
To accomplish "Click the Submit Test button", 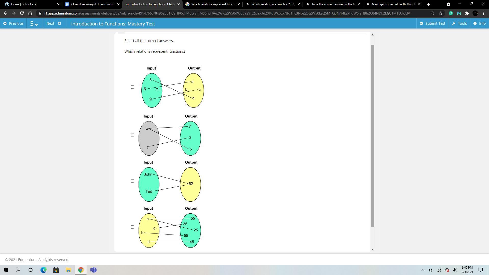I will tap(432, 23).
